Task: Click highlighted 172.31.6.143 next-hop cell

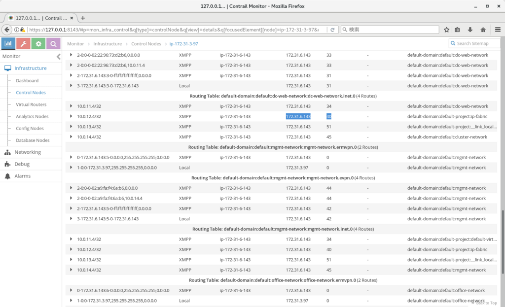Action: pos(298,116)
